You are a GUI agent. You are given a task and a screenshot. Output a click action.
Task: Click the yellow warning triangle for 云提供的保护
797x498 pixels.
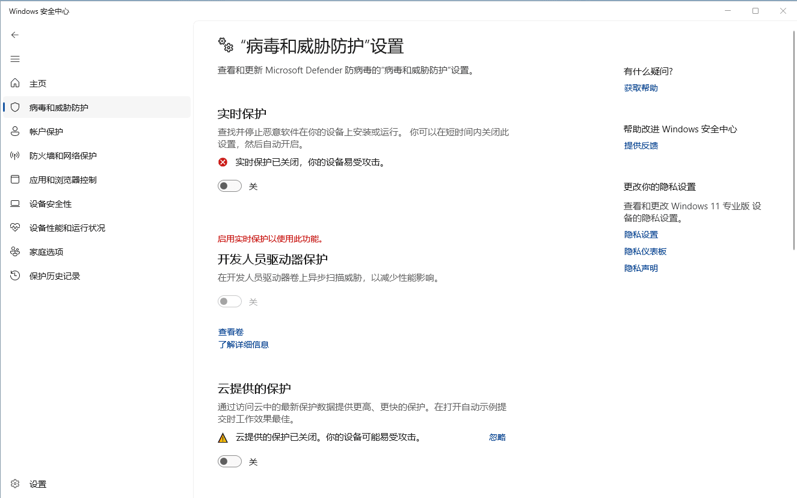(223, 437)
